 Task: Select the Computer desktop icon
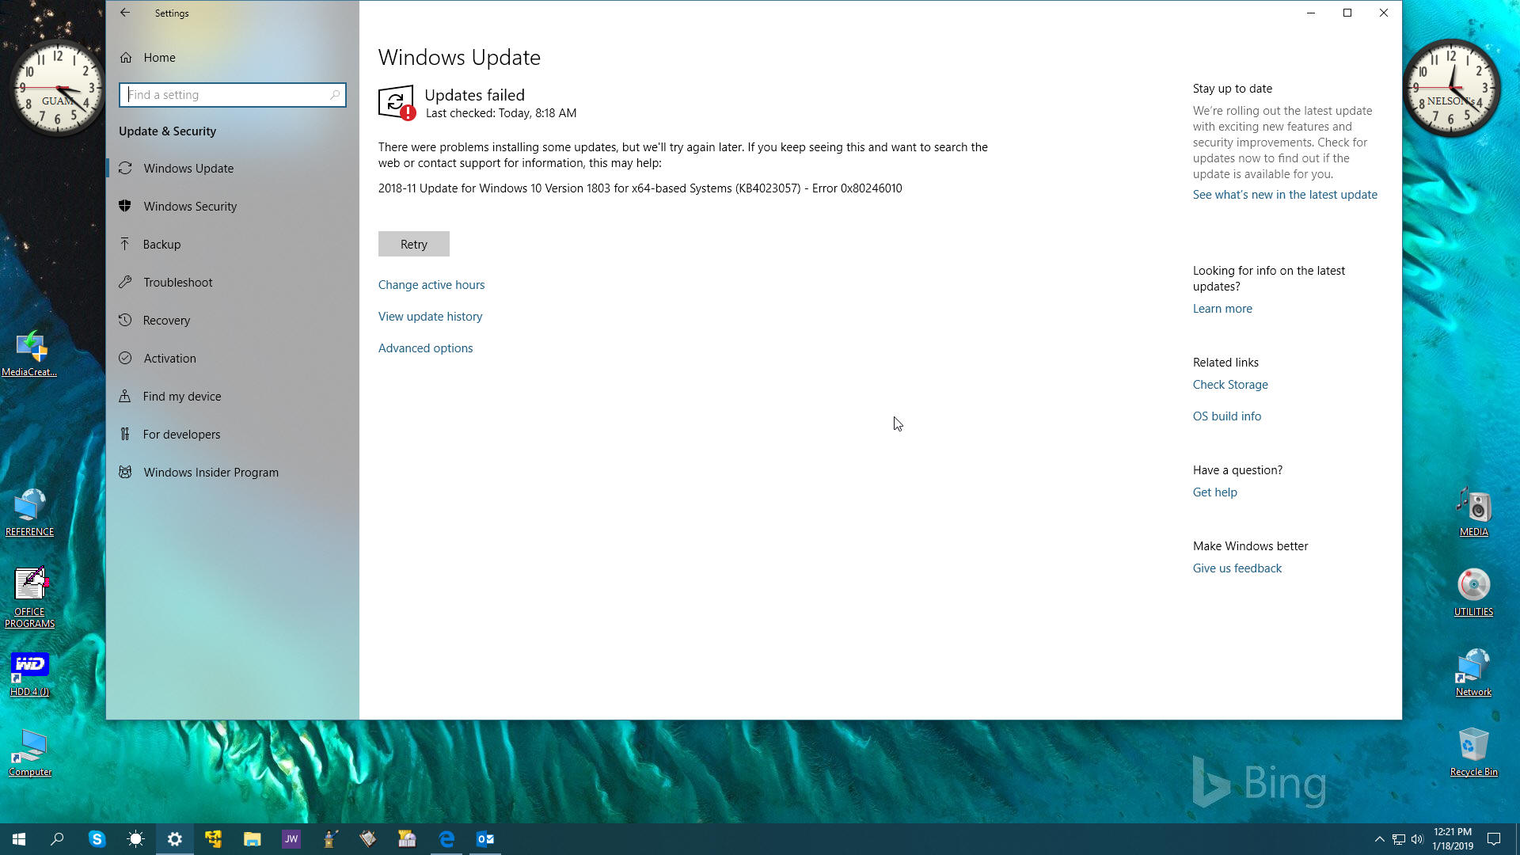pyautogui.click(x=30, y=754)
